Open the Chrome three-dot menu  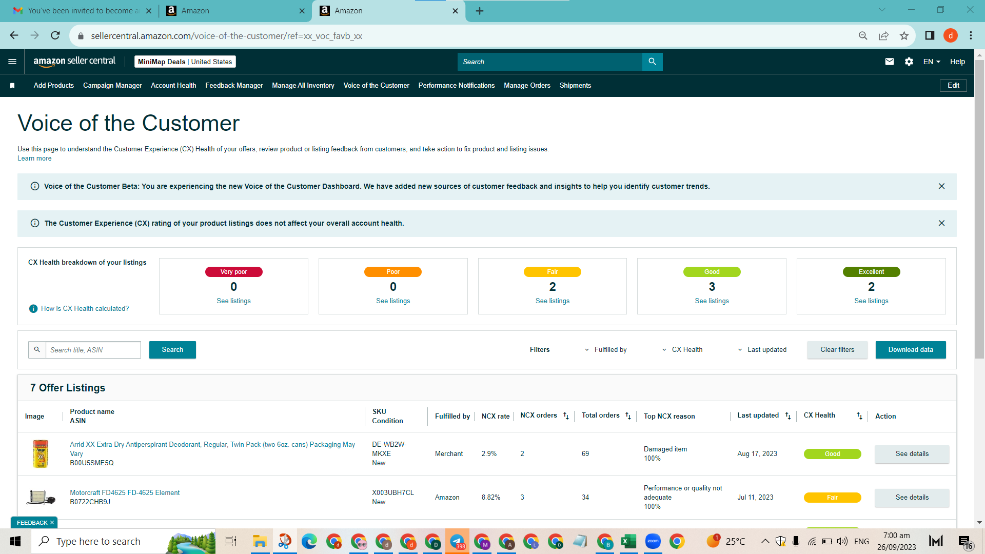[x=971, y=35]
